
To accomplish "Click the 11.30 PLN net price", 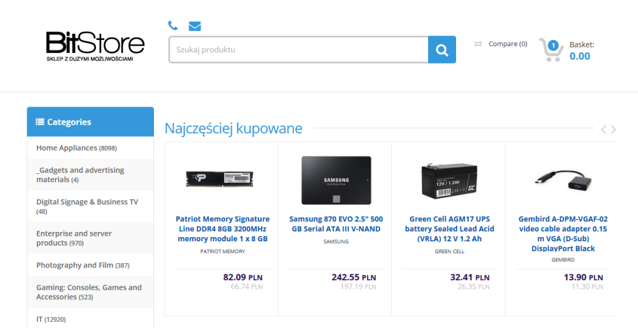I will click(587, 287).
